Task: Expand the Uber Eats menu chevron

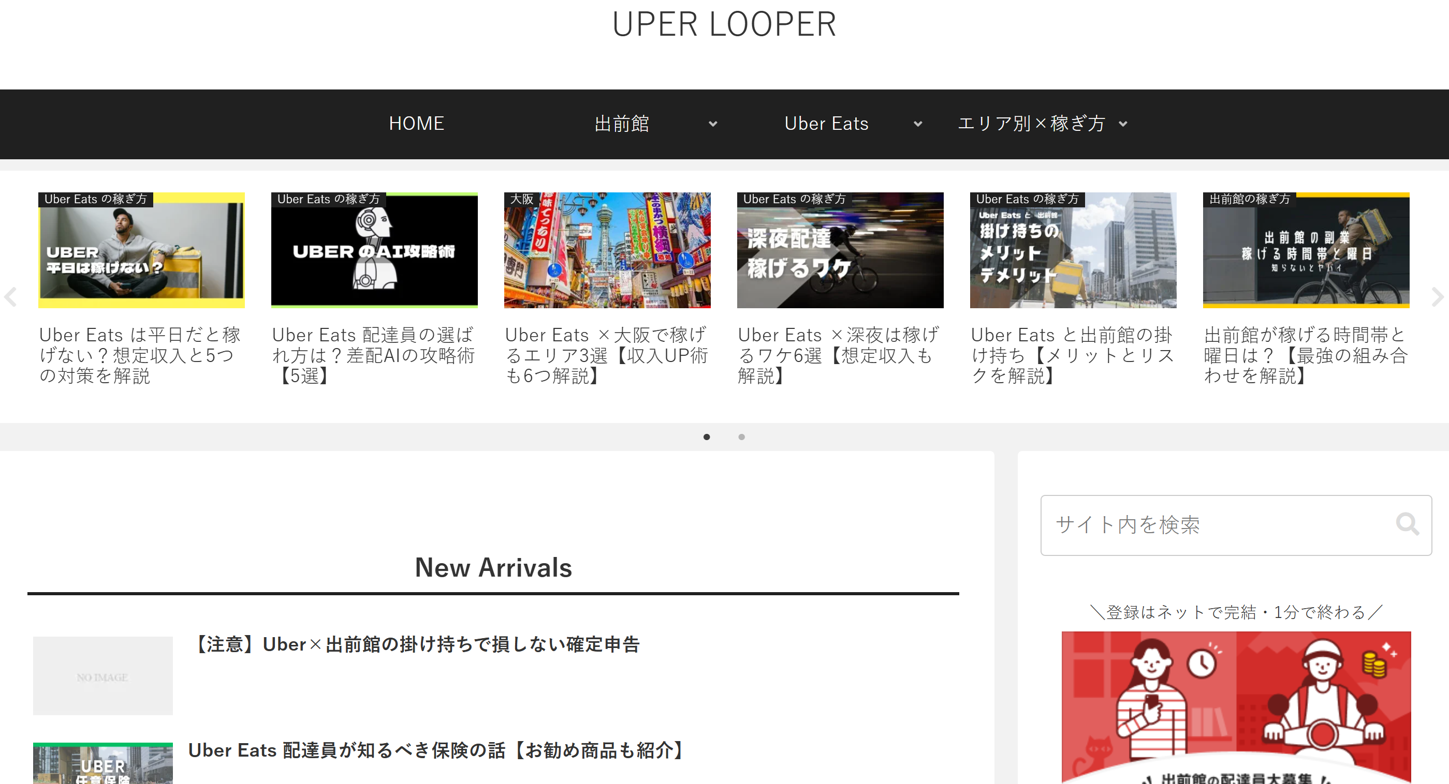Action: [x=917, y=124]
